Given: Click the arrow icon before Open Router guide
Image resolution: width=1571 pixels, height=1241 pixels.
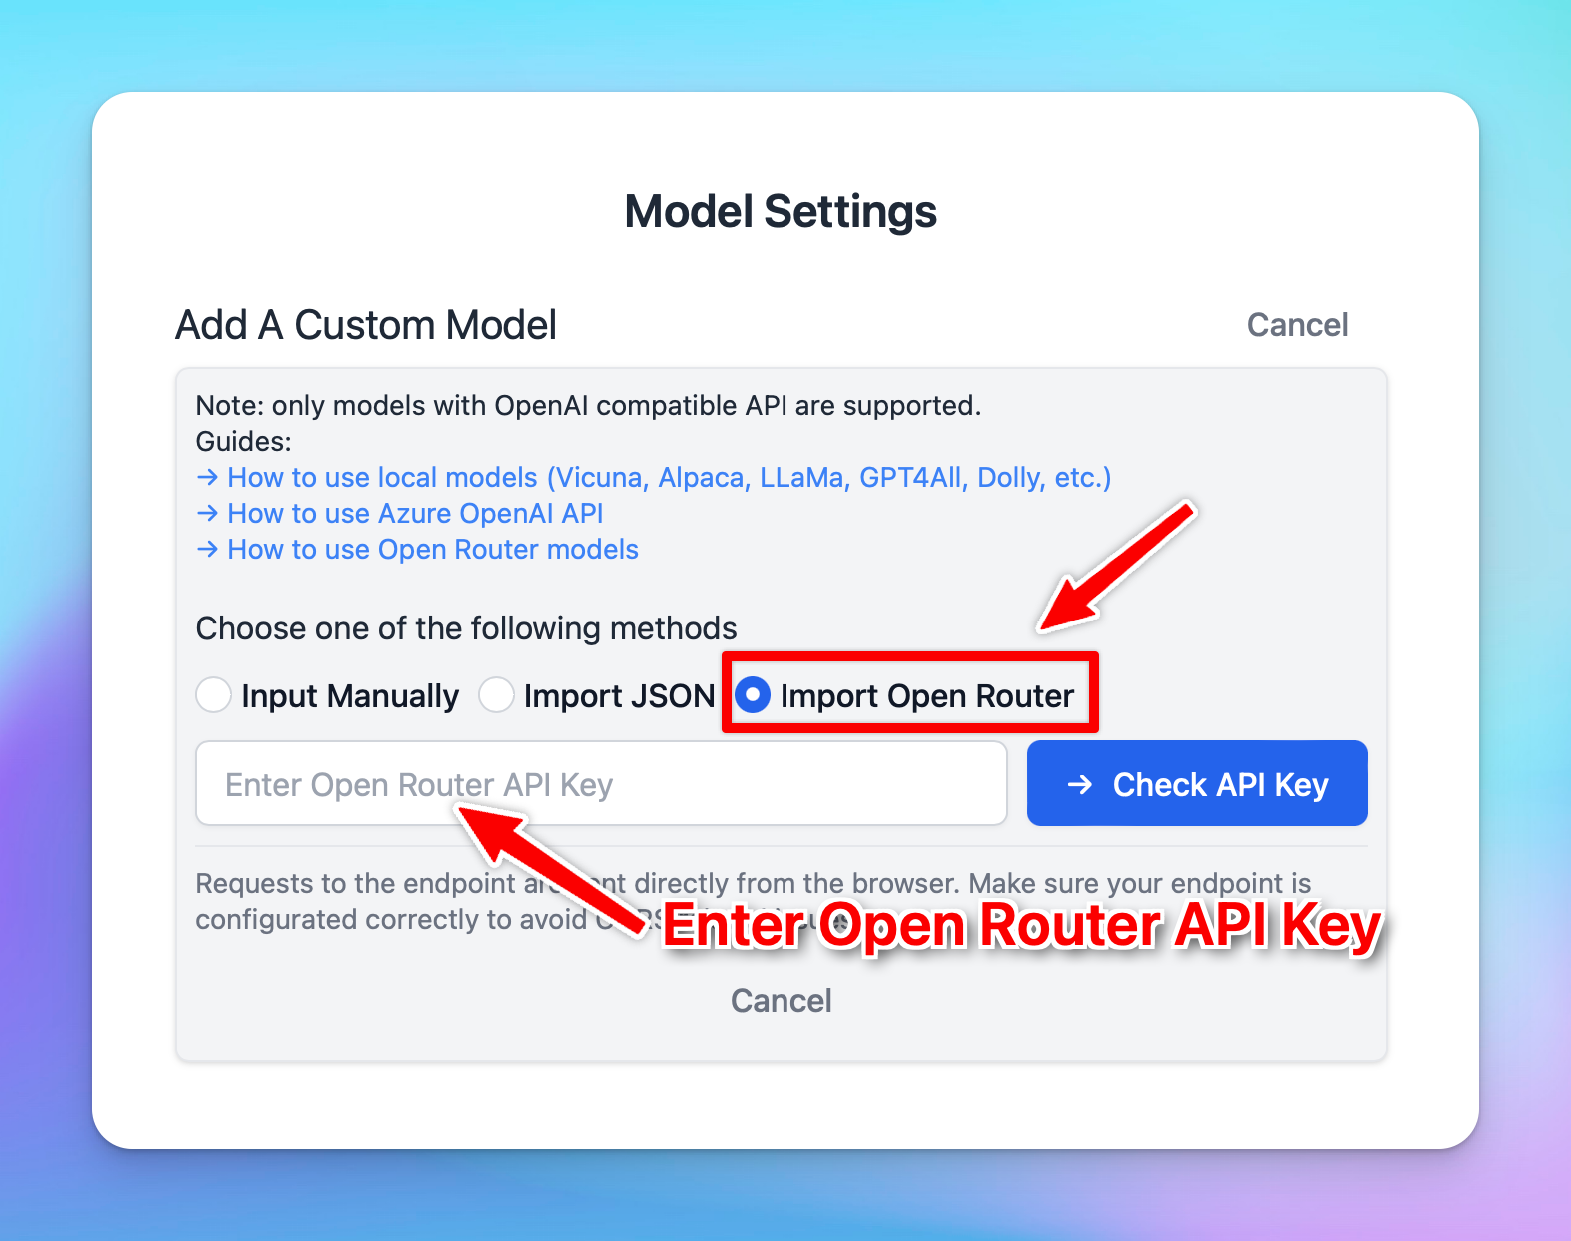Looking at the screenshot, I should click(207, 550).
